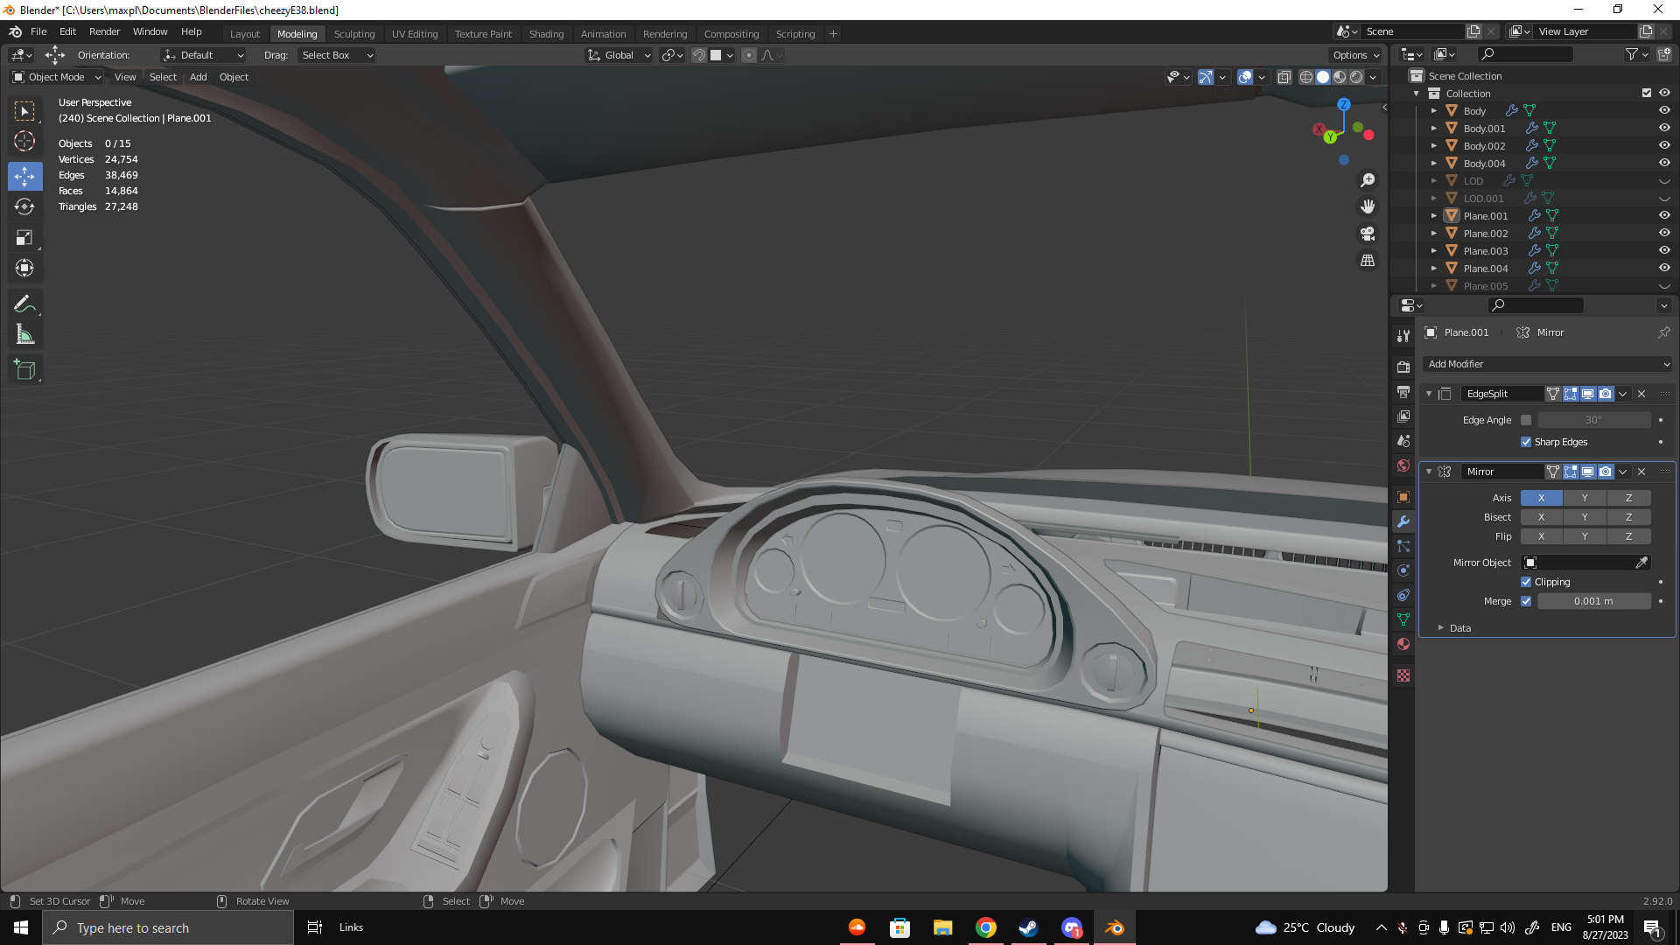Open Material properties tab
Screen dimensions: 1680x945
coord(1403,645)
